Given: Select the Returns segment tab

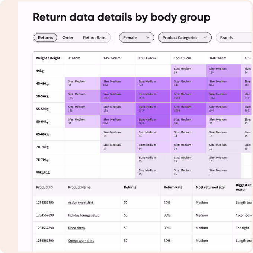Looking at the screenshot, I should 45,38.
